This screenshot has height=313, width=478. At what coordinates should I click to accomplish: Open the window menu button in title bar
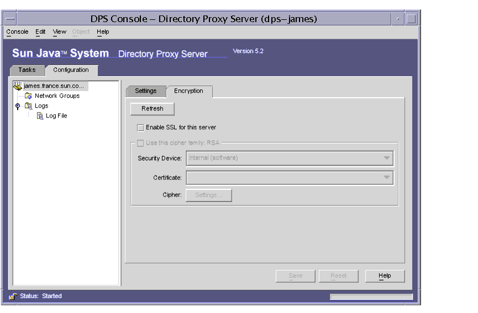coord(10,19)
